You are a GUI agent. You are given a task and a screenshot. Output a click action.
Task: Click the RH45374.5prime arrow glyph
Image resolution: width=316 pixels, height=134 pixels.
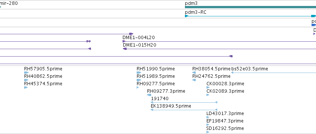pyautogui.click(x=26, y=87)
